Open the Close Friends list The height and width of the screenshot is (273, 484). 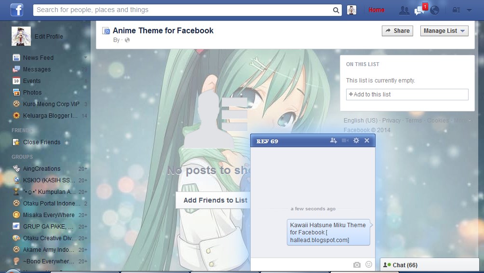(41, 142)
